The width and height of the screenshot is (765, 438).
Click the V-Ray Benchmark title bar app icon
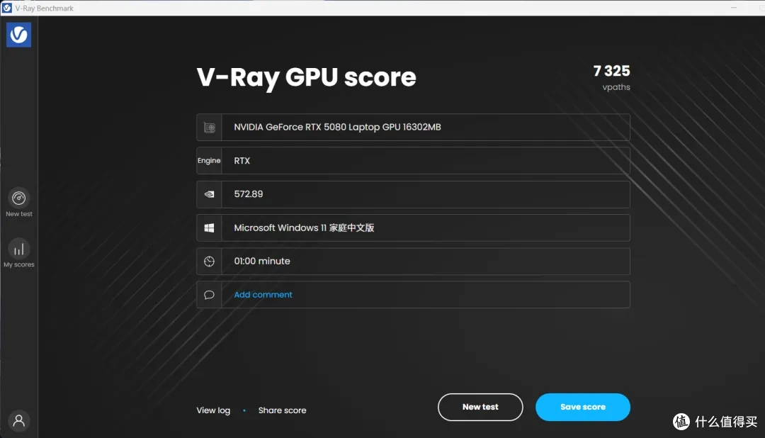coord(7,8)
